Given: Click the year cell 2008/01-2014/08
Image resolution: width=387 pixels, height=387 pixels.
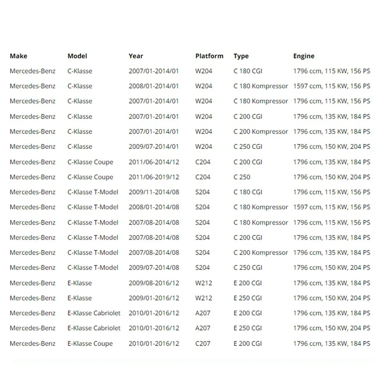Looking at the screenshot, I should coord(154,207).
